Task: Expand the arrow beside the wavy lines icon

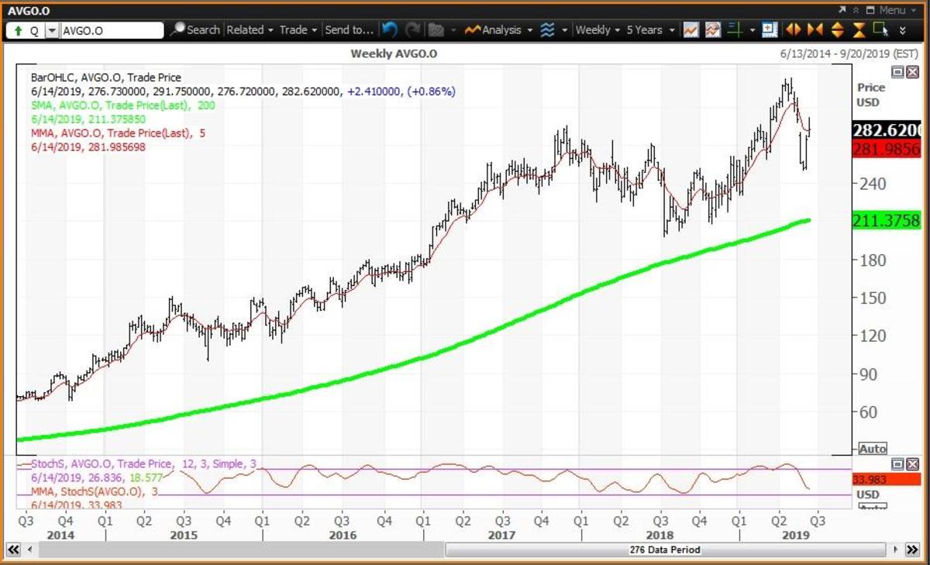Action: (564, 30)
